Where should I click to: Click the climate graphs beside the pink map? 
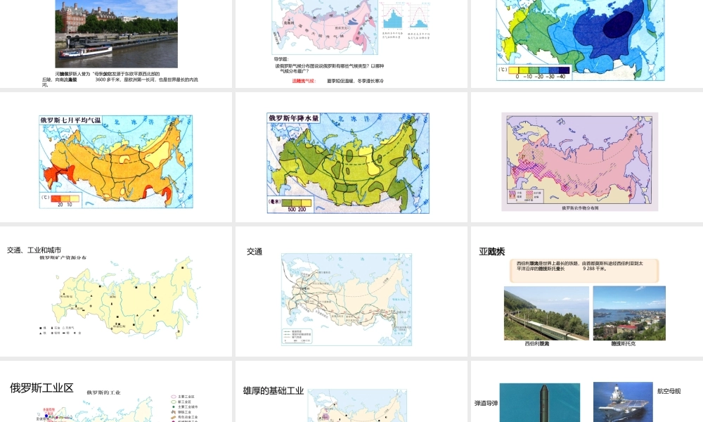(406, 20)
